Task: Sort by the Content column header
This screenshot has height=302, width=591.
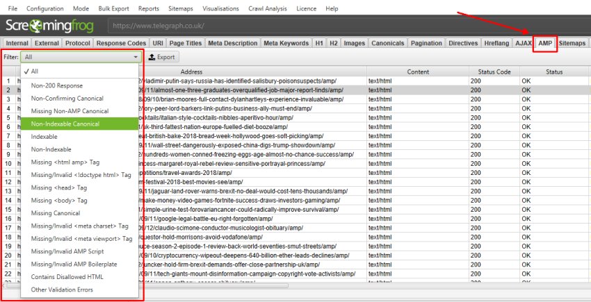Action: coord(418,72)
